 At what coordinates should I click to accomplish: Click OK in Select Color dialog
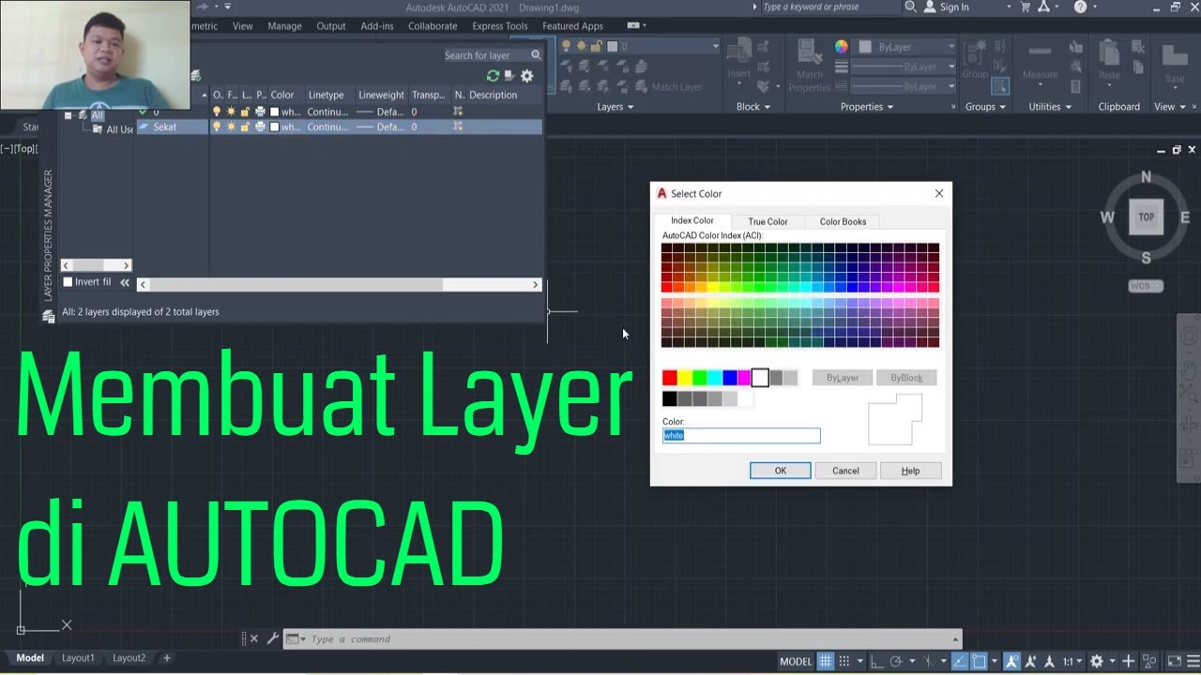(x=780, y=471)
